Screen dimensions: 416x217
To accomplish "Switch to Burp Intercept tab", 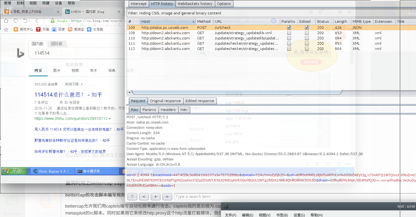I will click(139, 4).
